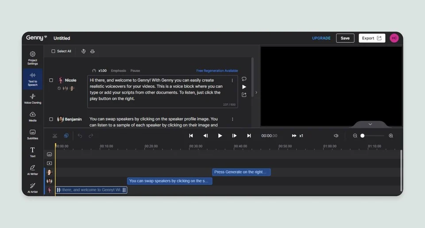Skip to the start of the timeline
This screenshot has height=228, width=425.
(x=191, y=136)
